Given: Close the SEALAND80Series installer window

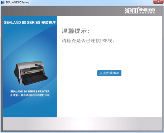Looking at the screenshot, I should point(158,2).
